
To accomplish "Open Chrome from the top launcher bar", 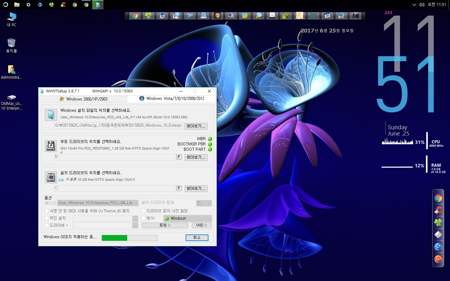I will tap(135, 16).
